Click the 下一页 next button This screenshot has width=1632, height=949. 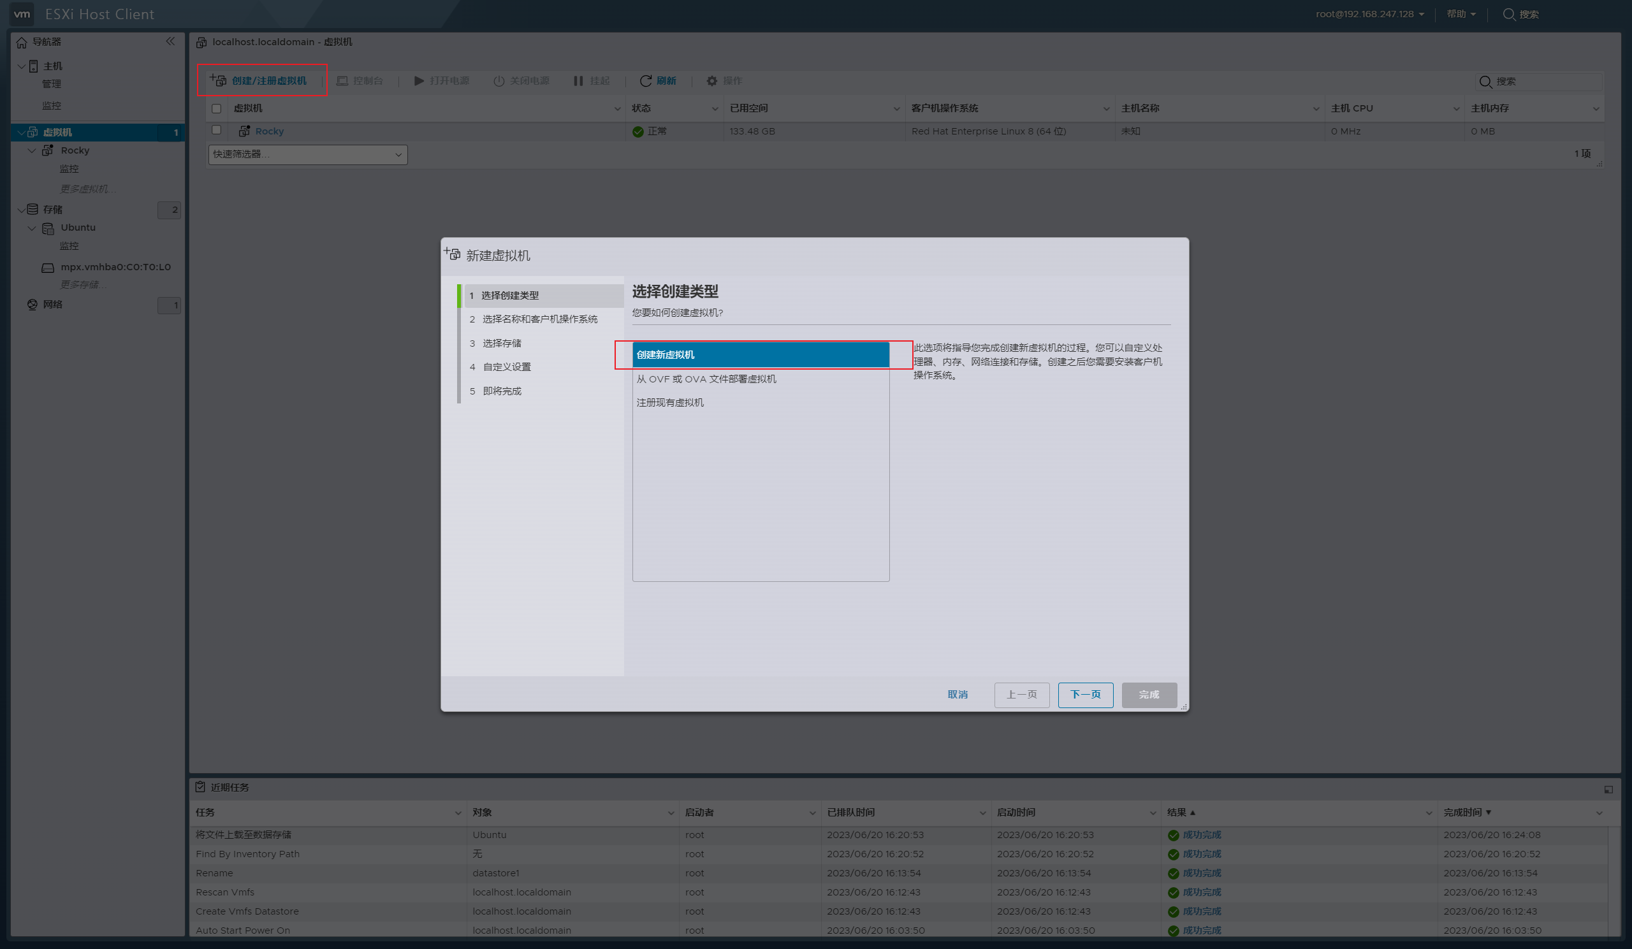pyautogui.click(x=1086, y=695)
